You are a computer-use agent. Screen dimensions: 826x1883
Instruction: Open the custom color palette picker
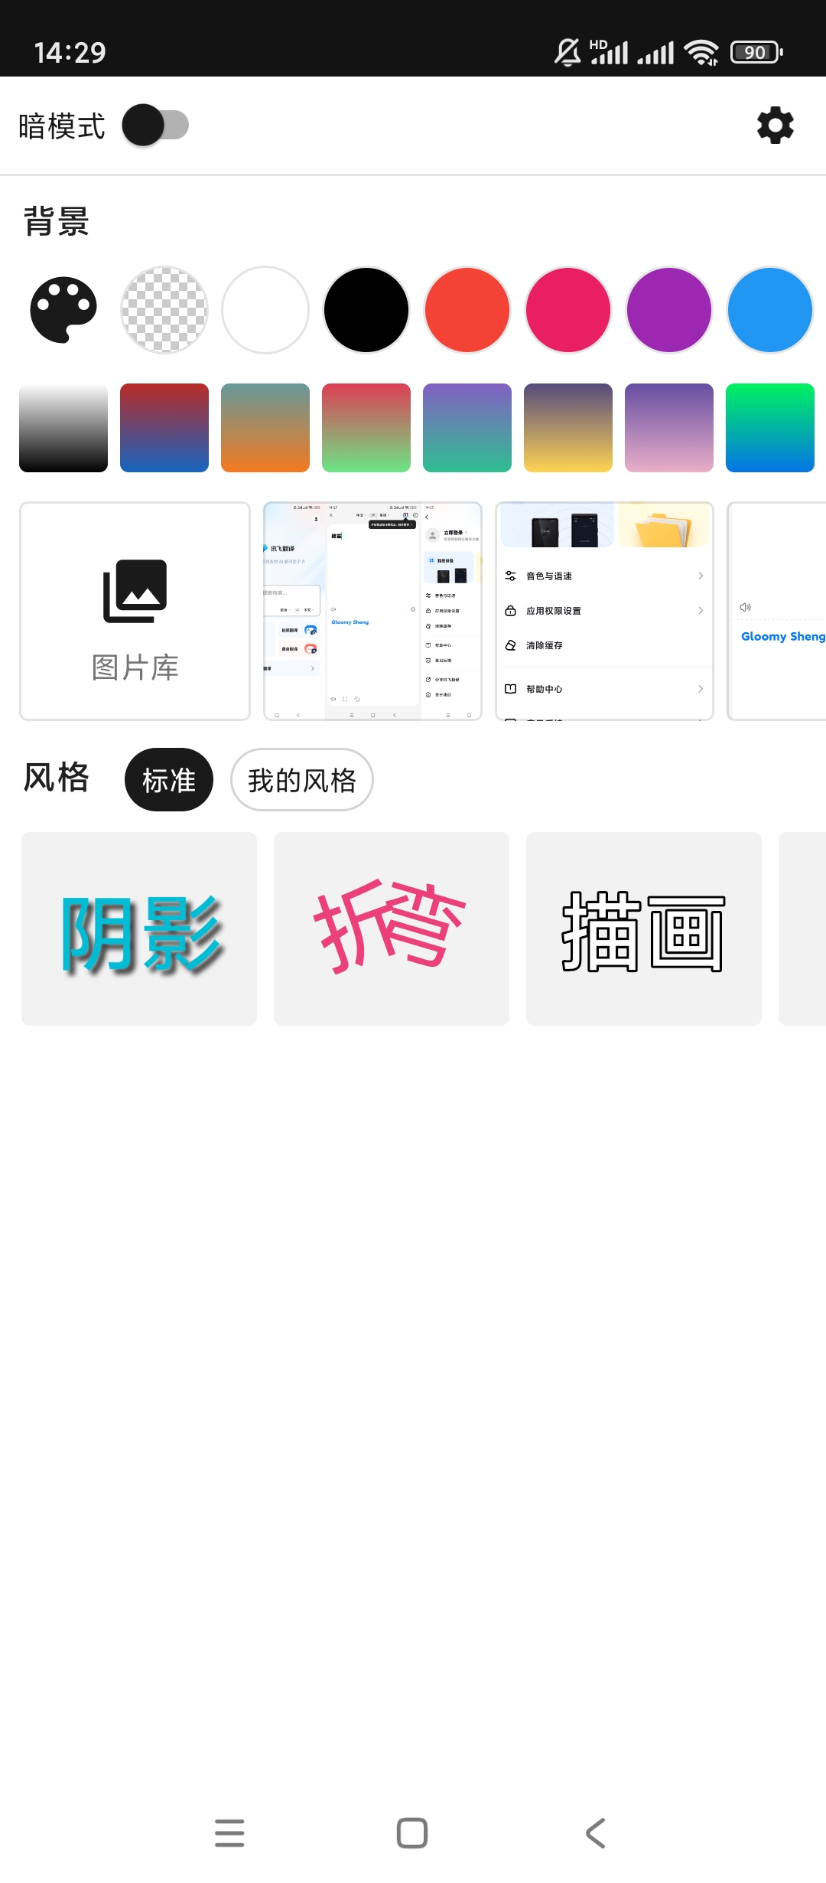[x=63, y=310]
